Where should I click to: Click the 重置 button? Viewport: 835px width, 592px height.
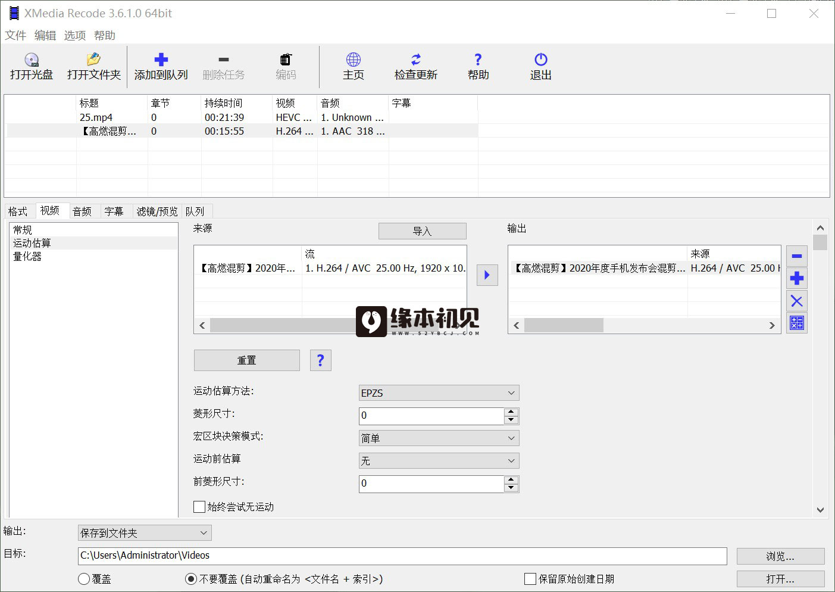click(x=247, y=360)
